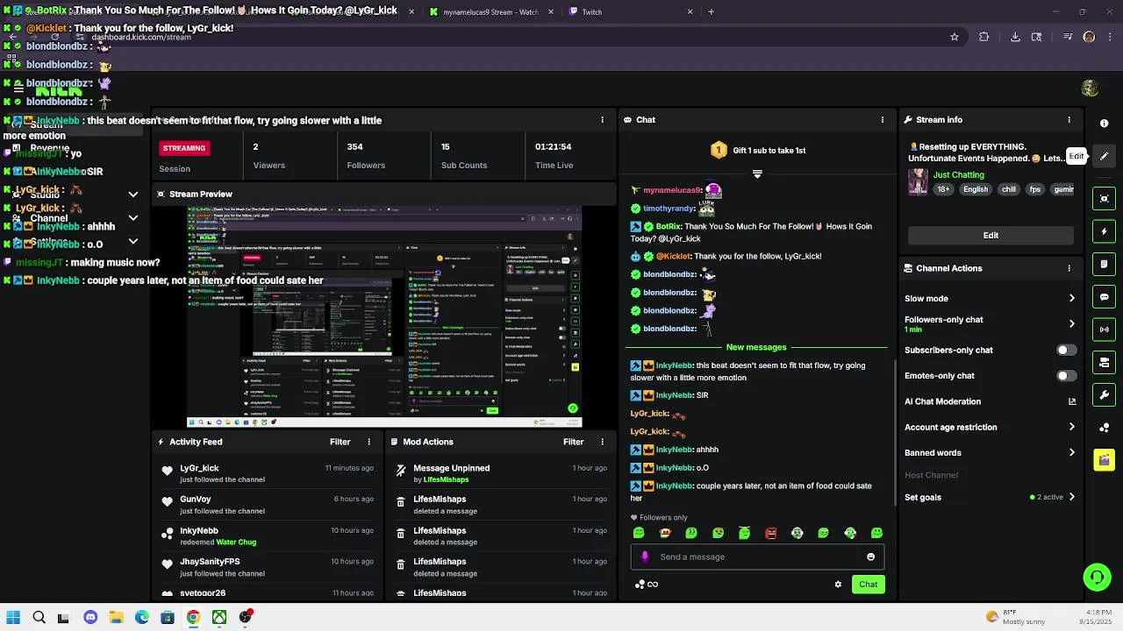Switch to Twitch browser tab

pyautogui.click(x=630, y=12)
